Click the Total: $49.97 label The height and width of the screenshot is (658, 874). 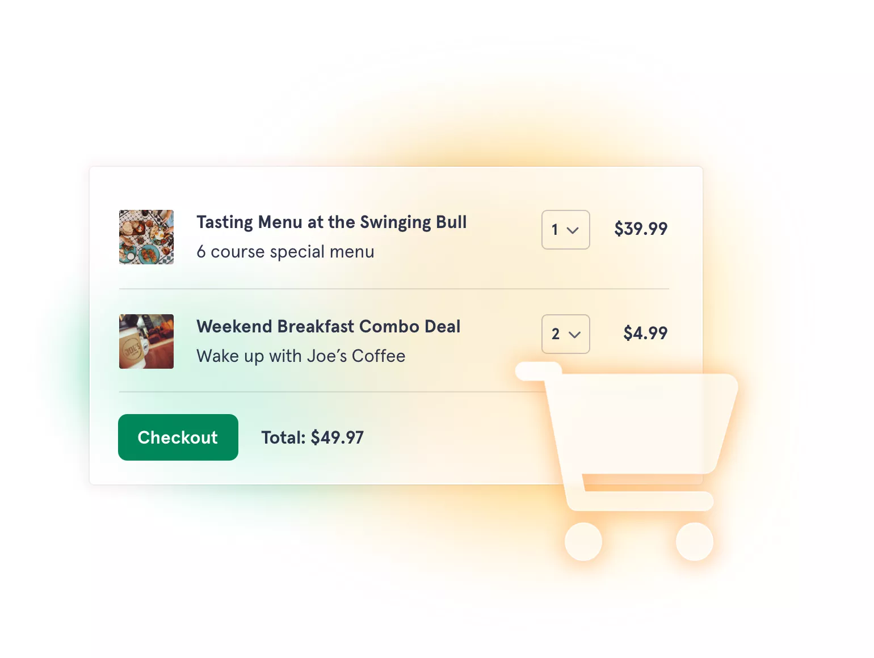pyautogui.click(x=312, y=437)
